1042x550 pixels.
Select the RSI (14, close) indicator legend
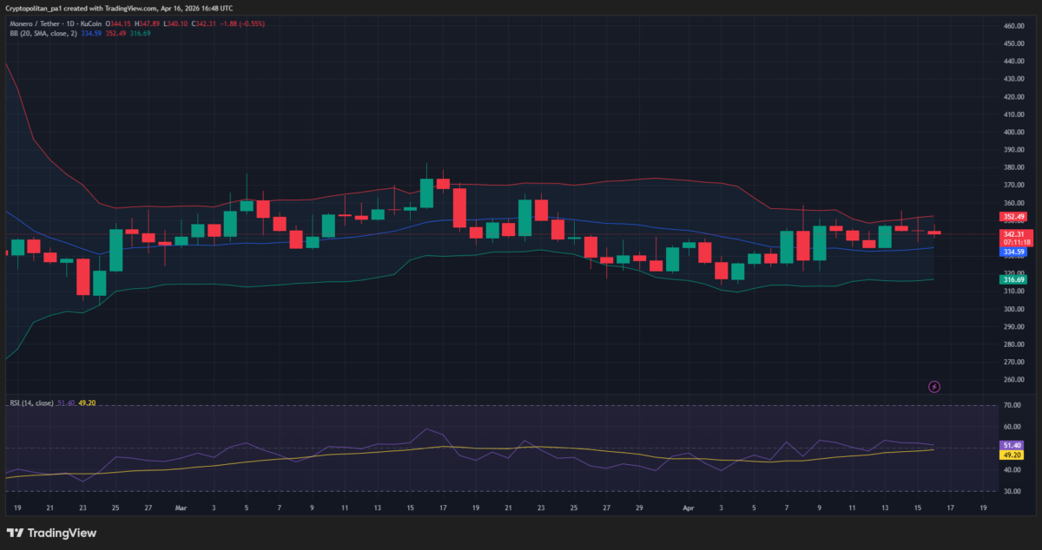[31, 403]
